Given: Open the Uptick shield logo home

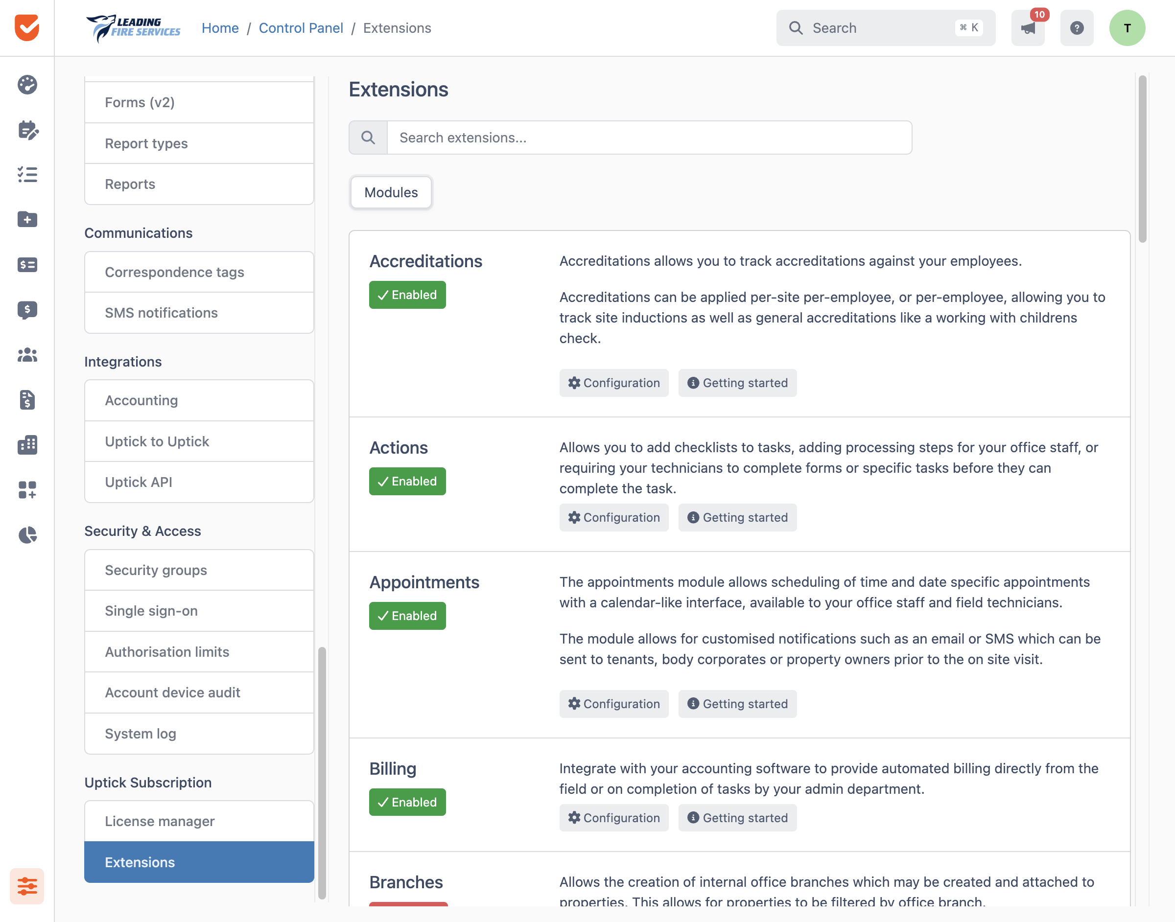Looking at the screenshot, I should [x=27, y=27].
